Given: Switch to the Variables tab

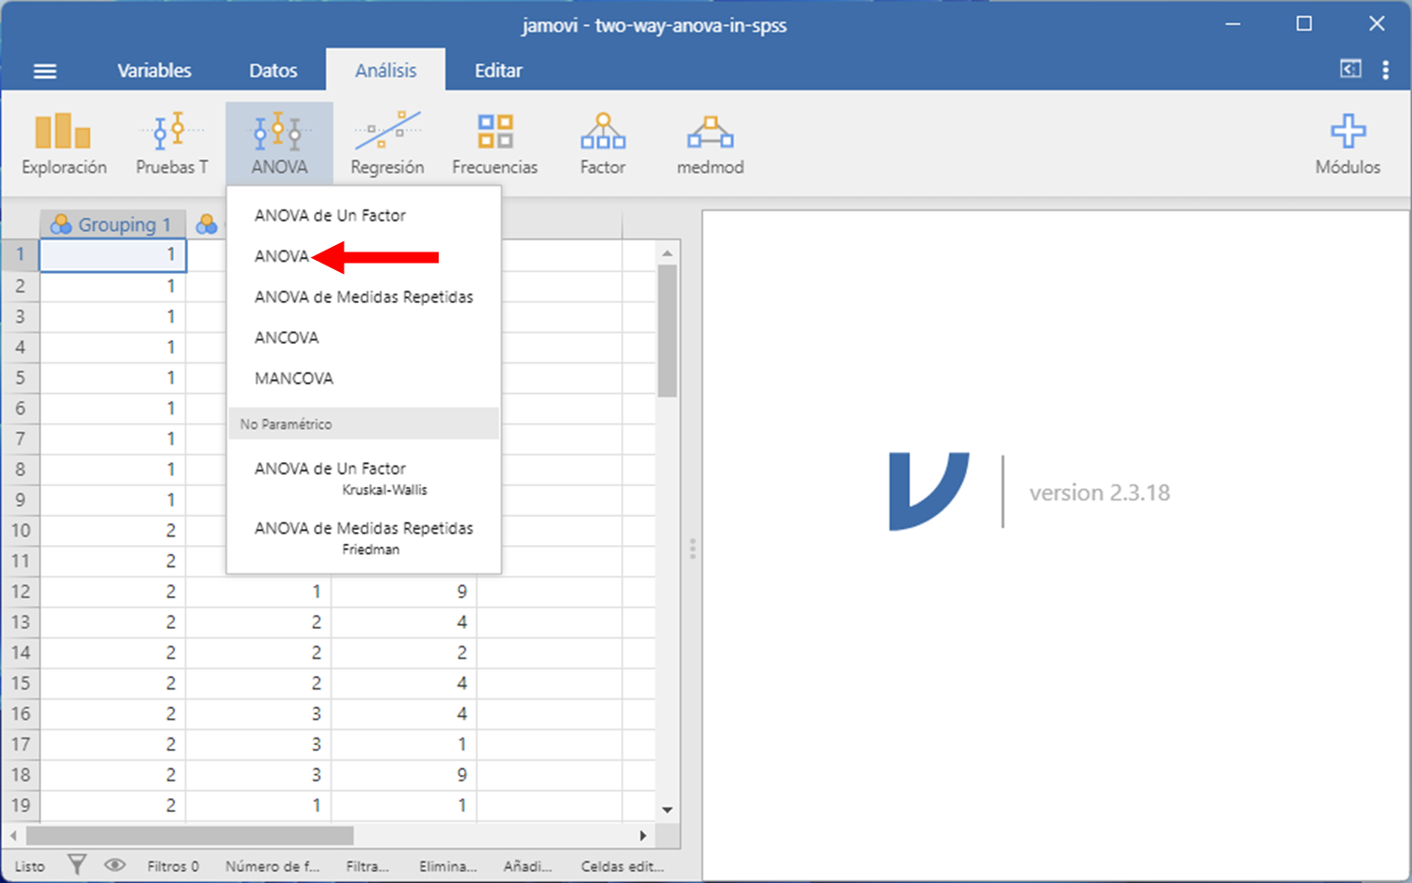Looking at the screenshot, I should [154, 71].
